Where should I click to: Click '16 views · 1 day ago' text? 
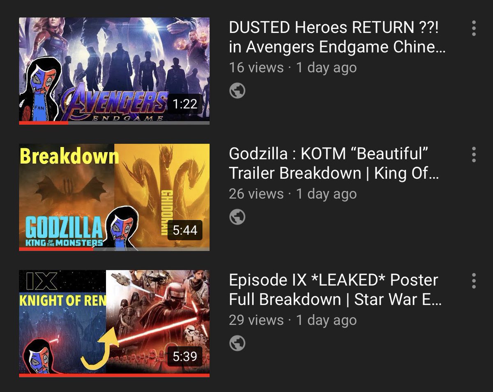click(293, 67)
